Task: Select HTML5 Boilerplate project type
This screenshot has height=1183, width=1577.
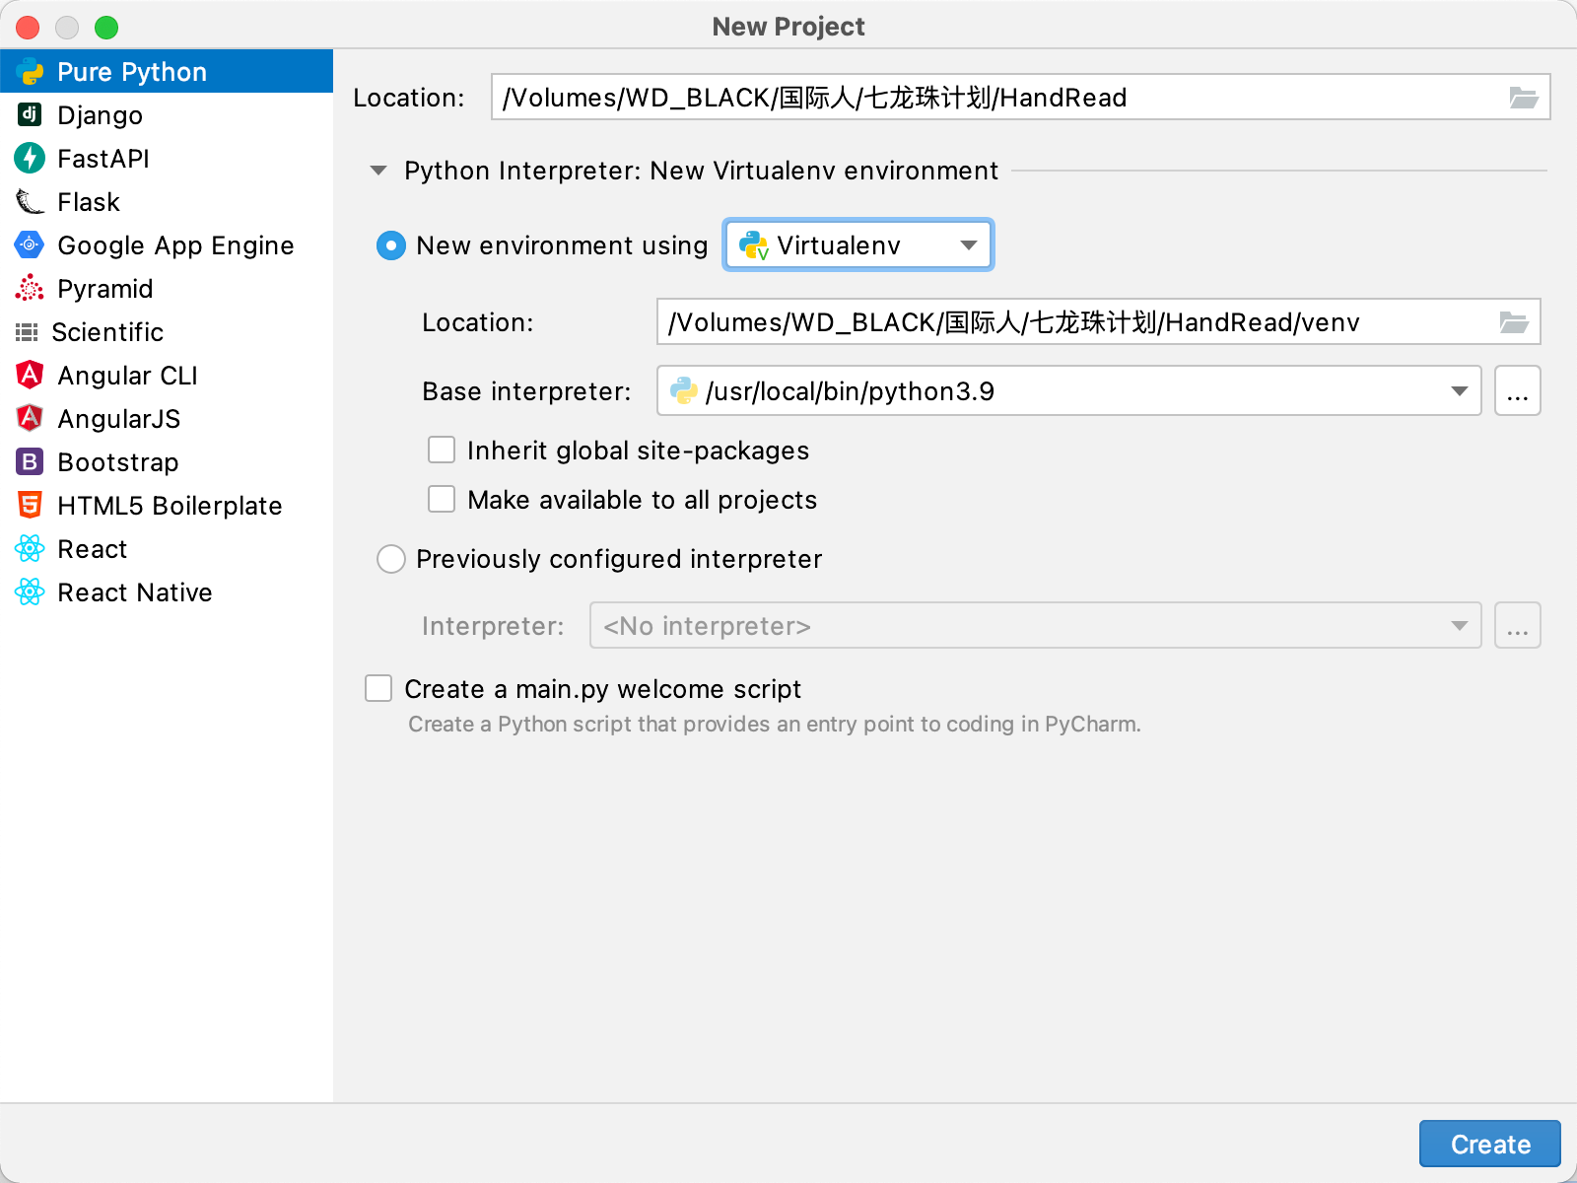Action: pos(167,505)
